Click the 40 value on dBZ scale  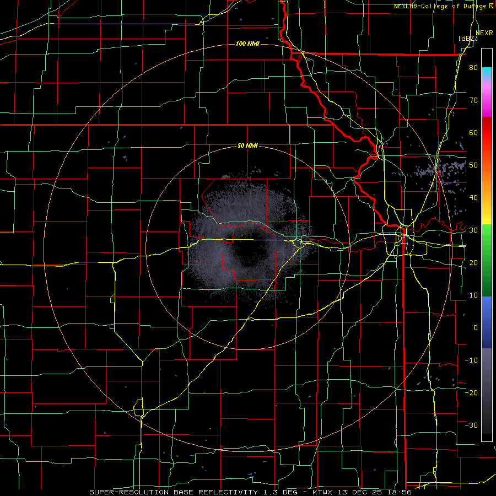pos(473,198)
